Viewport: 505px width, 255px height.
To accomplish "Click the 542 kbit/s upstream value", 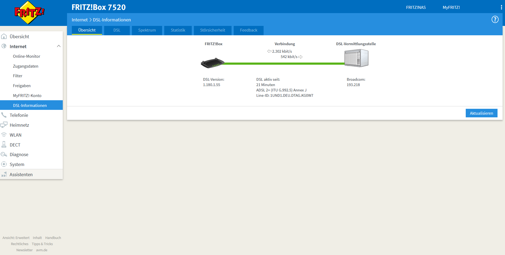I will click(289, 57).
